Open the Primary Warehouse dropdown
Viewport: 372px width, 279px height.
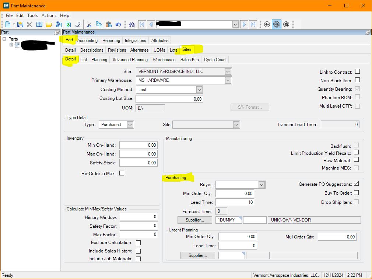click(228, 80)
